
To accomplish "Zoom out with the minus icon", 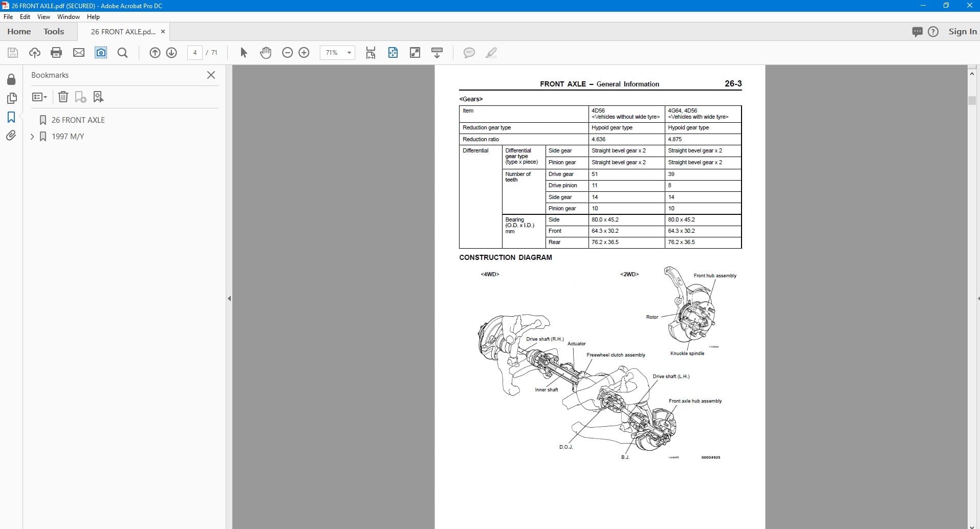I will (288, 53).
